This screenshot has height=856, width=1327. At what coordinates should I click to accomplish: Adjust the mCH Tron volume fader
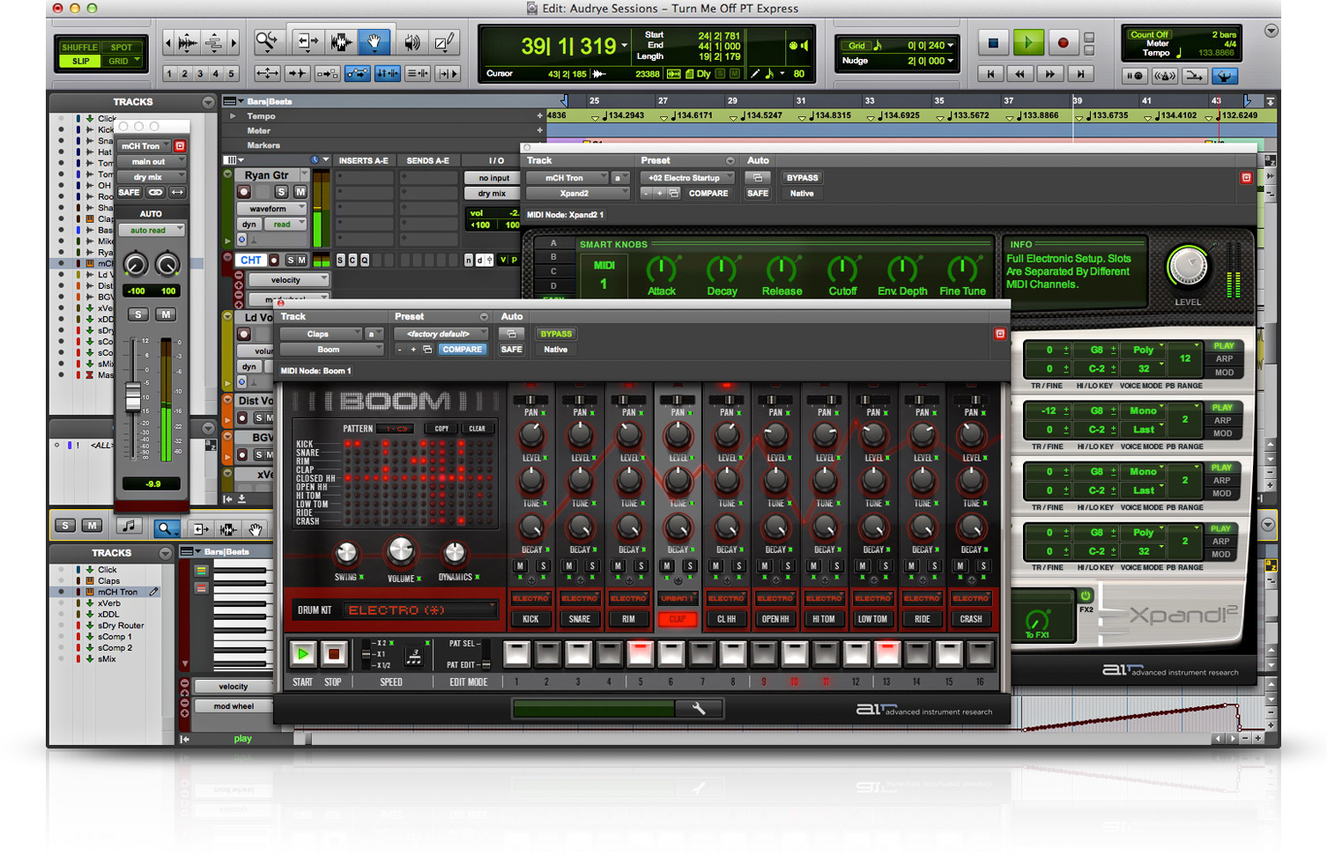click(133, 397)
